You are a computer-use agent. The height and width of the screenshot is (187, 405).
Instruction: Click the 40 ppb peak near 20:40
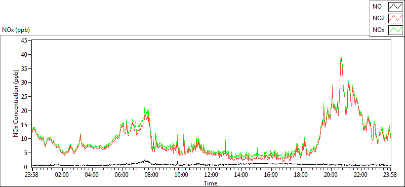[x=341, y=54]
